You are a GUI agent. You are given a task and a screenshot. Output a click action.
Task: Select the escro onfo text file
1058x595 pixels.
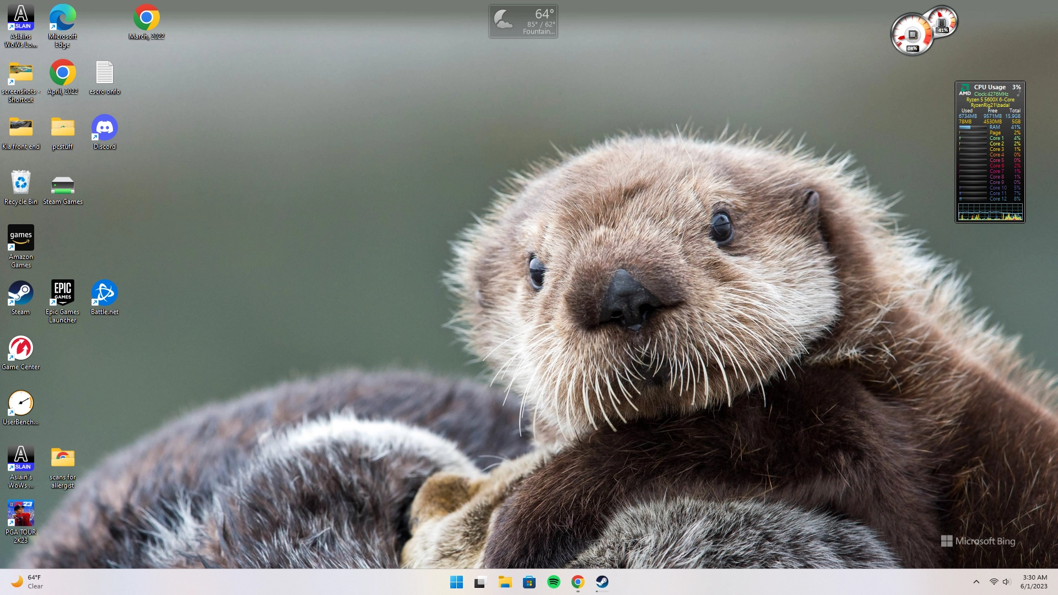[105, 78]
